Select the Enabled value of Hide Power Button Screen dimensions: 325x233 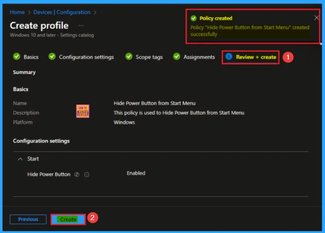(x=136, y=173)
